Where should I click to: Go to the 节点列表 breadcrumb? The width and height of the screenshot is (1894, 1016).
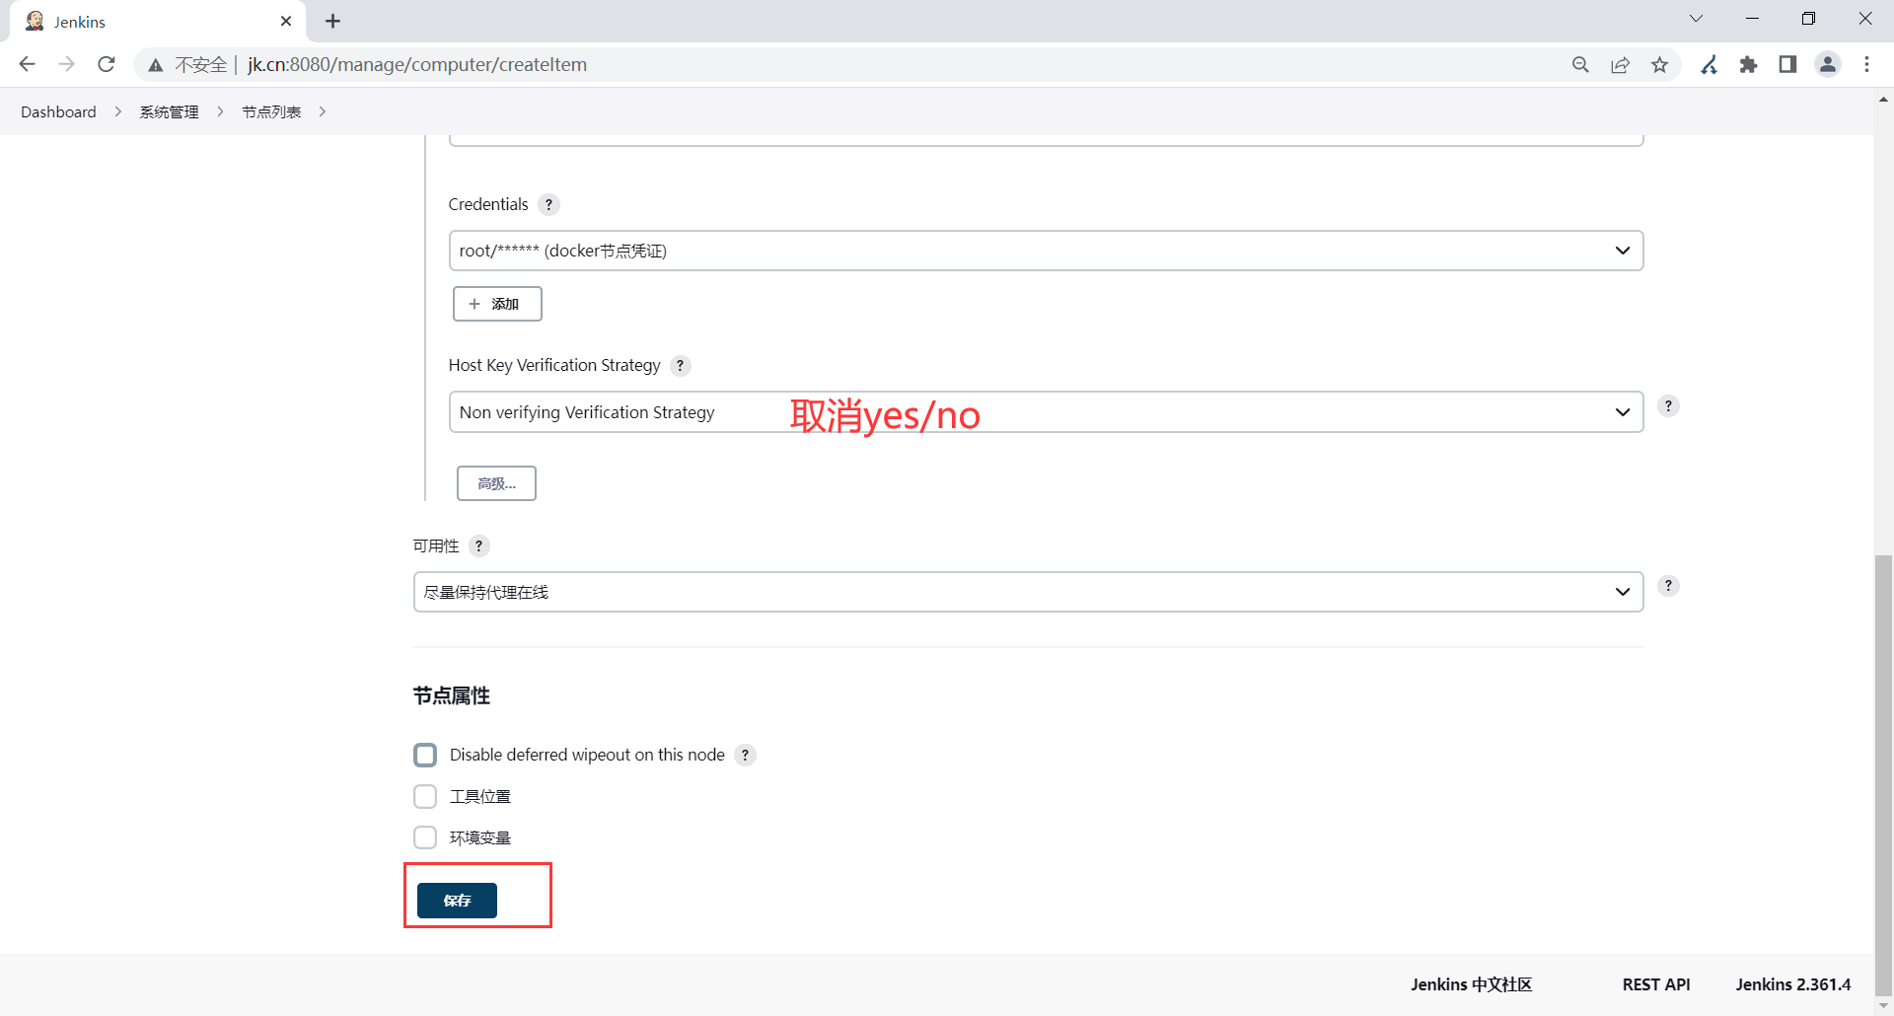271,111
